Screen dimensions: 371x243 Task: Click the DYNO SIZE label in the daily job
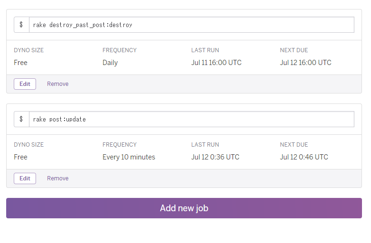point(28,50)
